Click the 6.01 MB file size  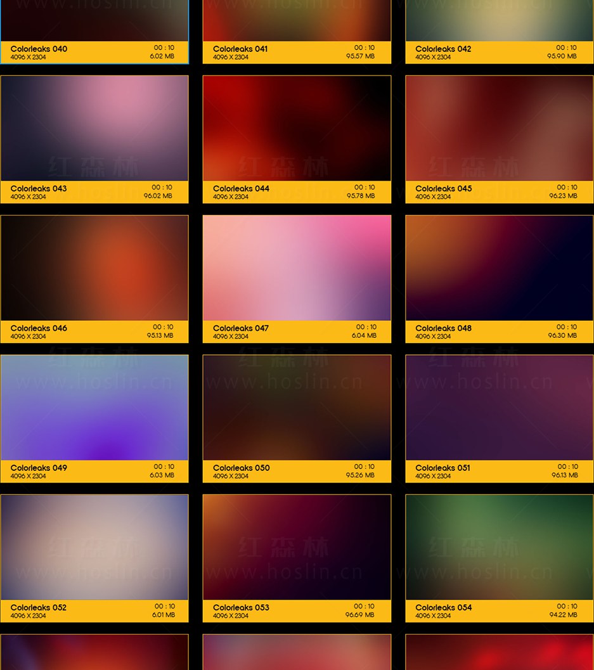pyautogui.click(x=164, y=615)
